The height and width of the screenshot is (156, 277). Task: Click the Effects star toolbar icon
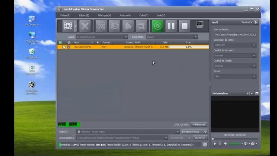click(x=128, y=26)
